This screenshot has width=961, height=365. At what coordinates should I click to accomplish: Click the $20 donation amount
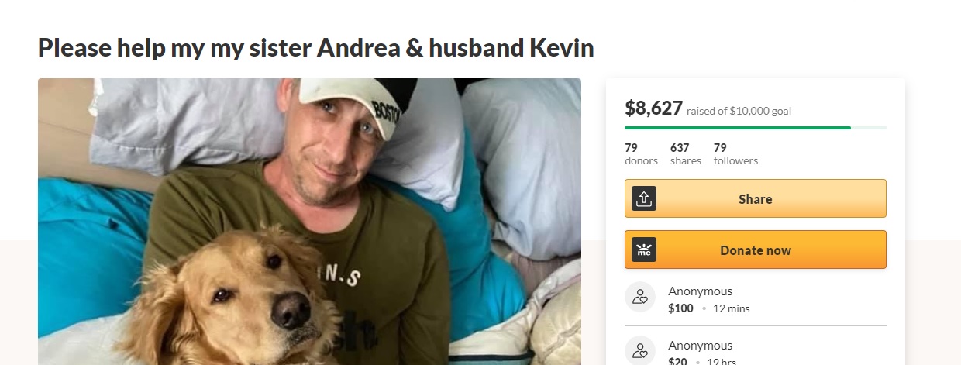tap(677, 361)
